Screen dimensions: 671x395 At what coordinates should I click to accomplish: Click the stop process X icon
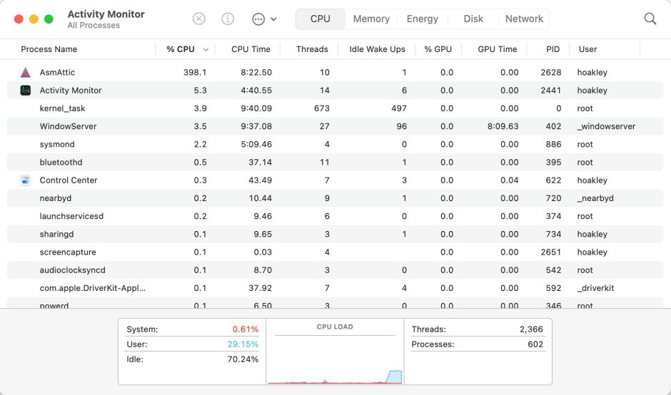pyautogui.click(x=198, y=19)
